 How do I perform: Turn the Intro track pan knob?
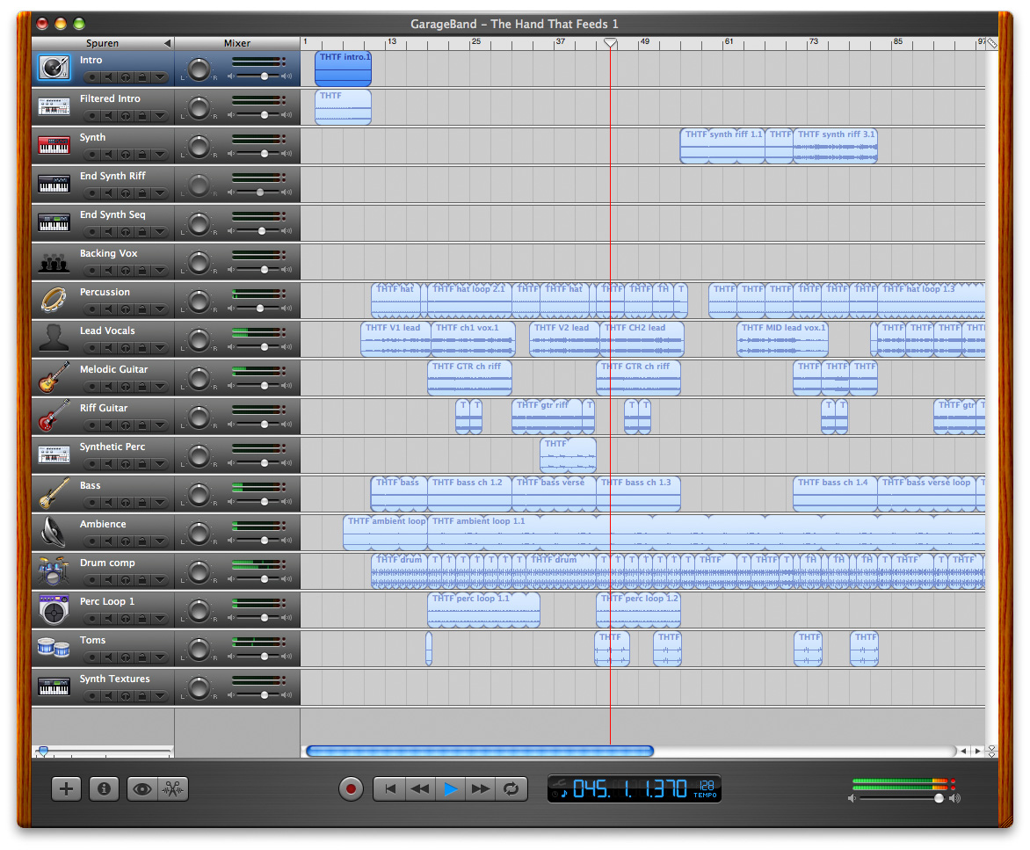pyautogui.click(x=199, y=69)
